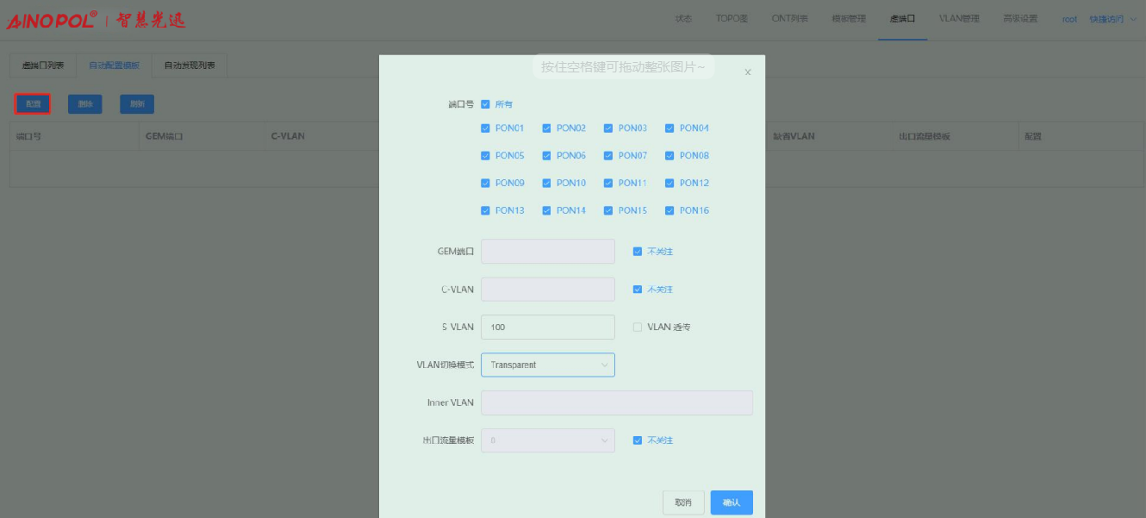Switch to the 虚端口列表 tab
Viewport: 1146px width, 518px height.
coord(42,66)
